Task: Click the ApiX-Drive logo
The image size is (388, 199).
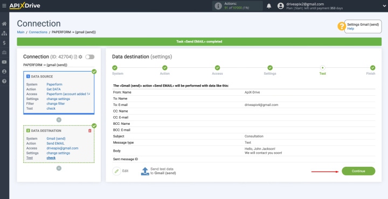Action: (24, 6)
